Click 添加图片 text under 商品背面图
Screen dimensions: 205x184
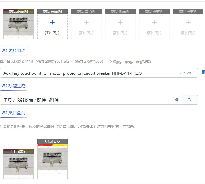click(x=52, y=33)
